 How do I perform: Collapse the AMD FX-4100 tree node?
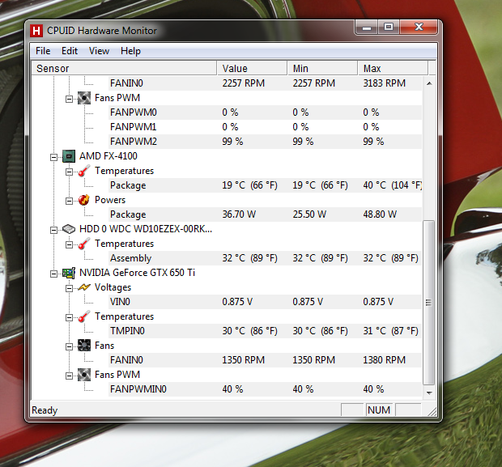point(54,156)
